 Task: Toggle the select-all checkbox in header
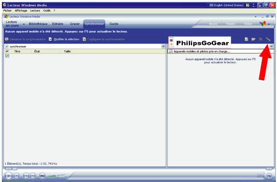tap(7, 51)
